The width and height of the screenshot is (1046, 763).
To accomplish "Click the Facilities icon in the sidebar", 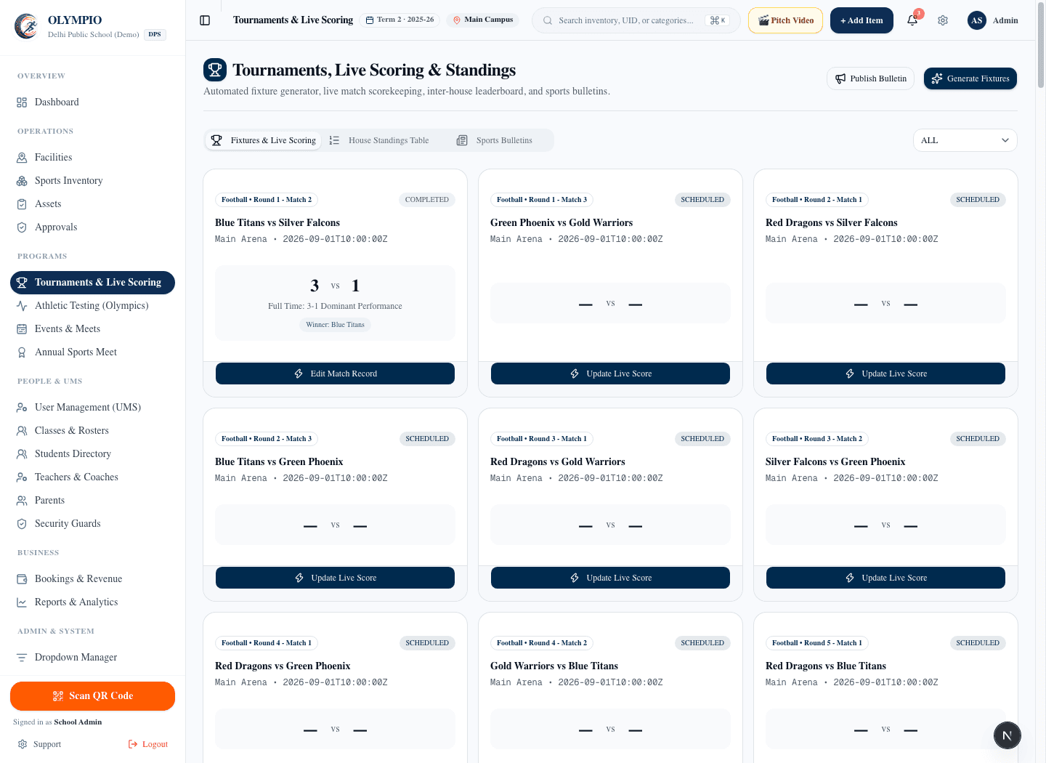I will 22,158.
